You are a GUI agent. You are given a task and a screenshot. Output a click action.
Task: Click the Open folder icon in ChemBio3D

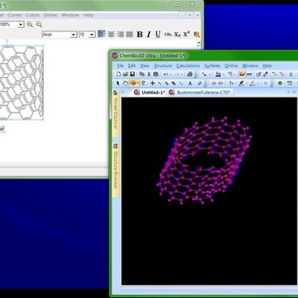[x=125, y=74]
